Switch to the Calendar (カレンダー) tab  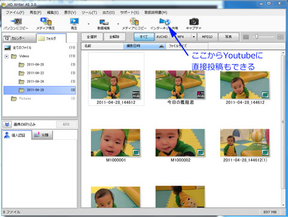click(x=19, y=38)
